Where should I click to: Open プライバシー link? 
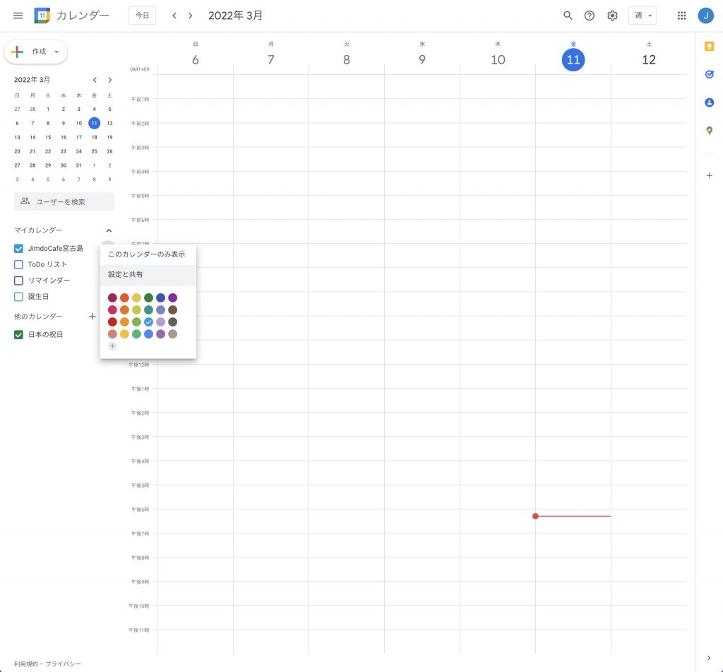(x=63, y=664)
